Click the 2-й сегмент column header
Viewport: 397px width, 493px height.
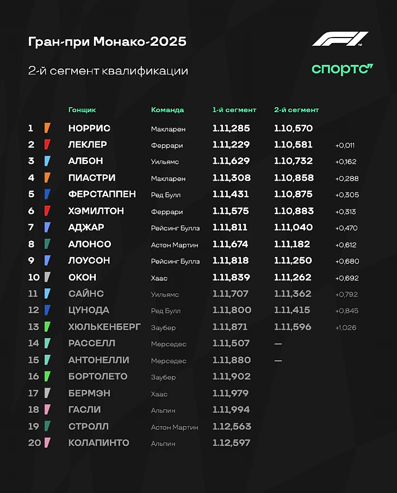coord(296,110)
